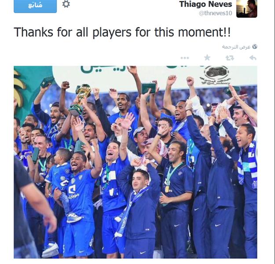Open the gear user actions dropdown

click(66, 4)
